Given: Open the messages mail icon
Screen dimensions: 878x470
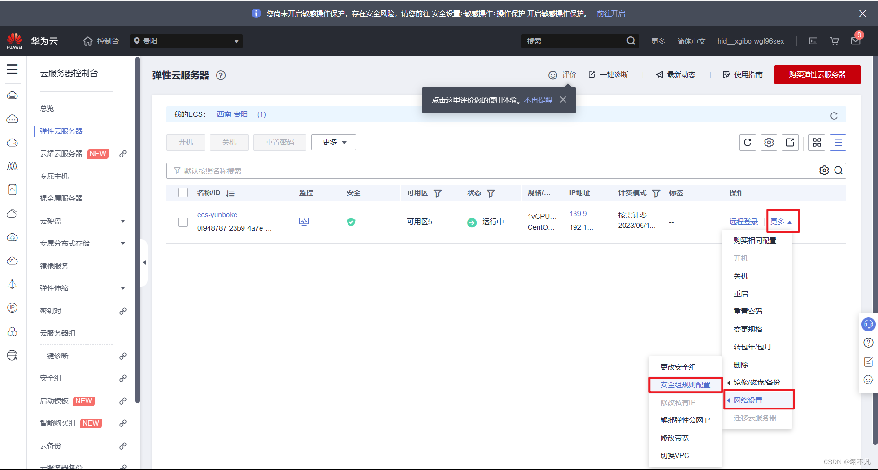Looking at the screenshot, I should point(856,41).
